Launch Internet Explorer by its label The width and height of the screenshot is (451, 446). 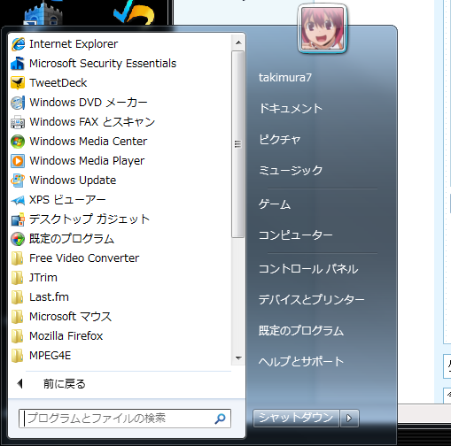click(74, 44)
